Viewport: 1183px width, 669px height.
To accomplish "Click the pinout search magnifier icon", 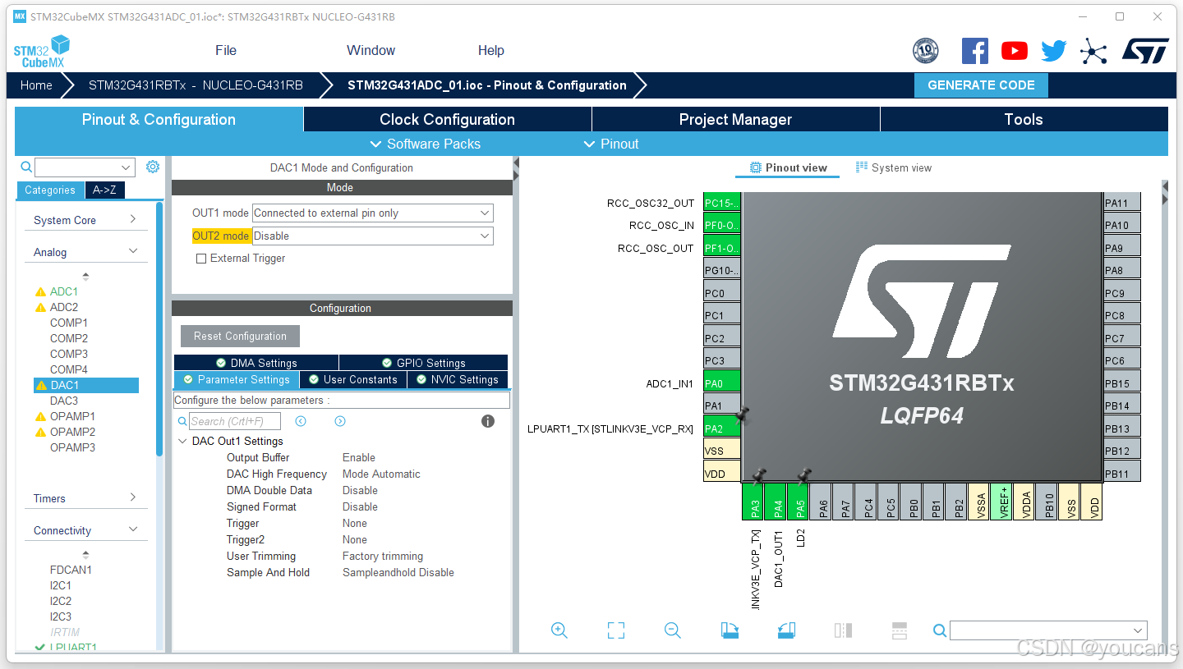I will 940,630.
